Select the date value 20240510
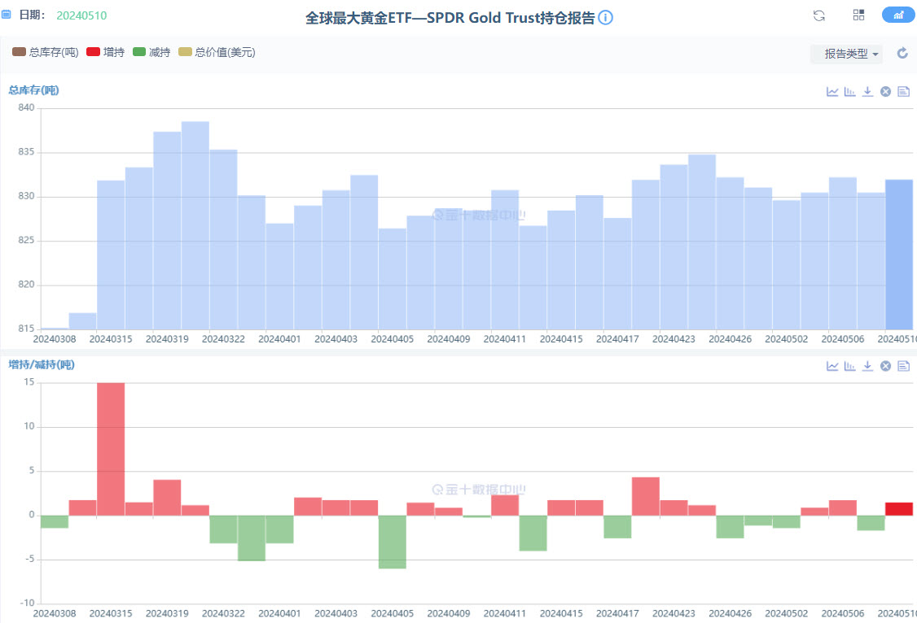This screenshot has height=623, width=917. click(81, 15)
